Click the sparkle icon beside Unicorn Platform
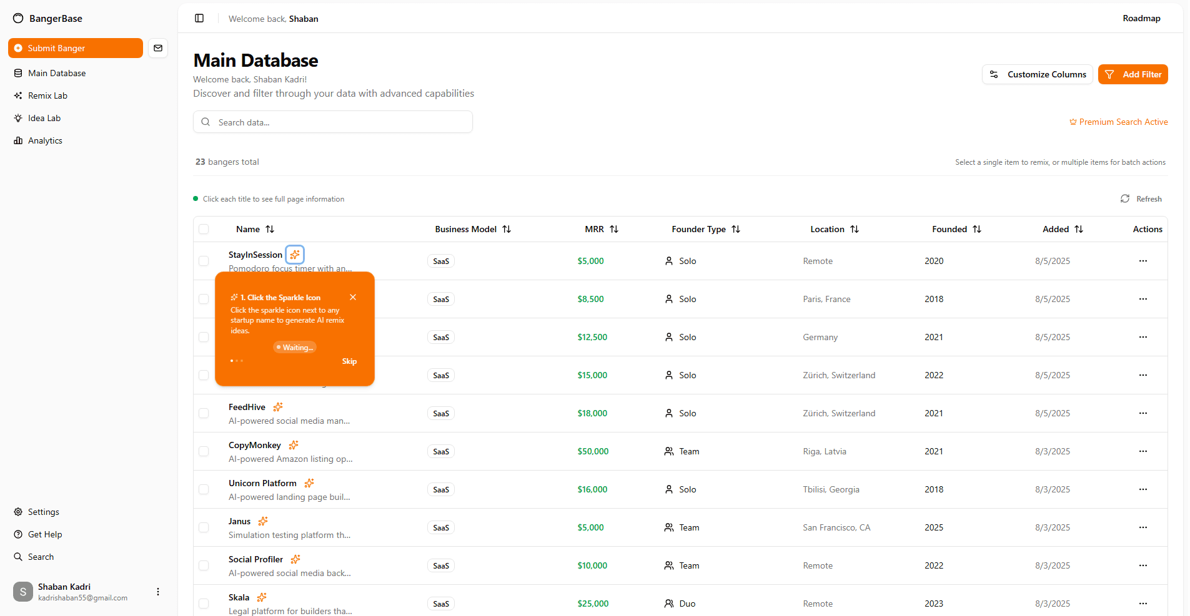The width and height of the screenshot is (1190, 616). [x=309, y=483]
